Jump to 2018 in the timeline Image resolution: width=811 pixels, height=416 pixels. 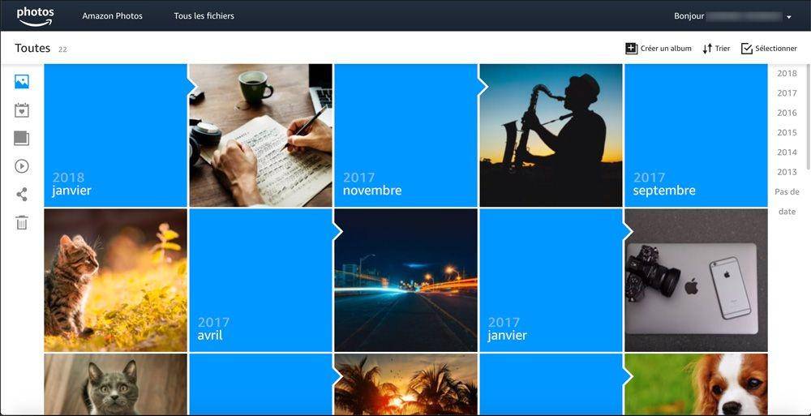[x=787, y=74]
